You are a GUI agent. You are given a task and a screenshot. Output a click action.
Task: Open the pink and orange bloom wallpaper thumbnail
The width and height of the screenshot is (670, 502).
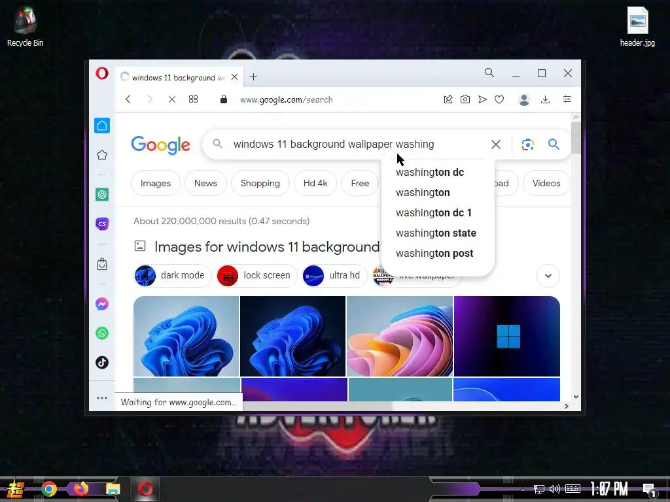400,337
